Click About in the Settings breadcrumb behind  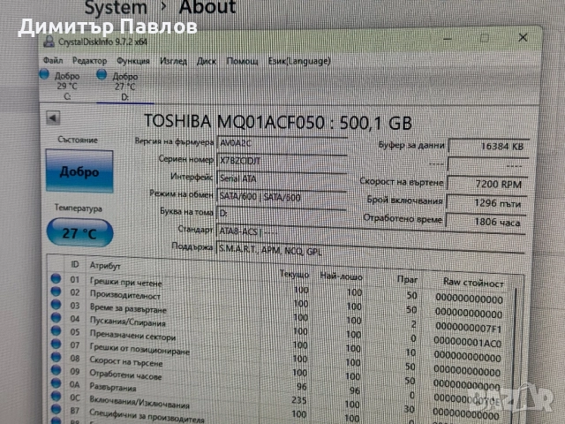pyautogui.click(x=207, y=7)
